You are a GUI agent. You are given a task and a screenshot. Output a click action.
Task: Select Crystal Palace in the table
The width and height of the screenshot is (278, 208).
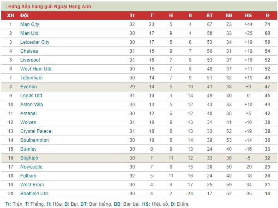tap(36, 131)
